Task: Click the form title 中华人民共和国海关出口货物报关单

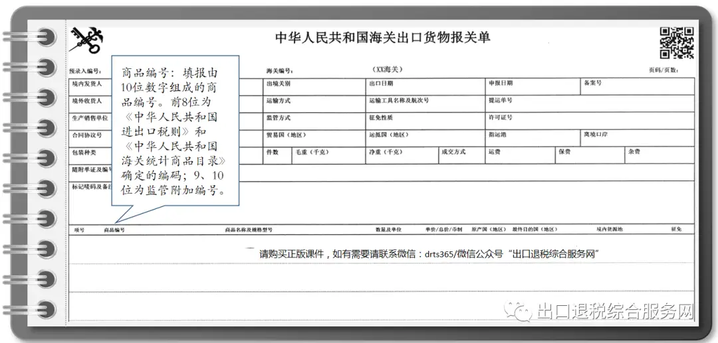Action: coord(382,37)
